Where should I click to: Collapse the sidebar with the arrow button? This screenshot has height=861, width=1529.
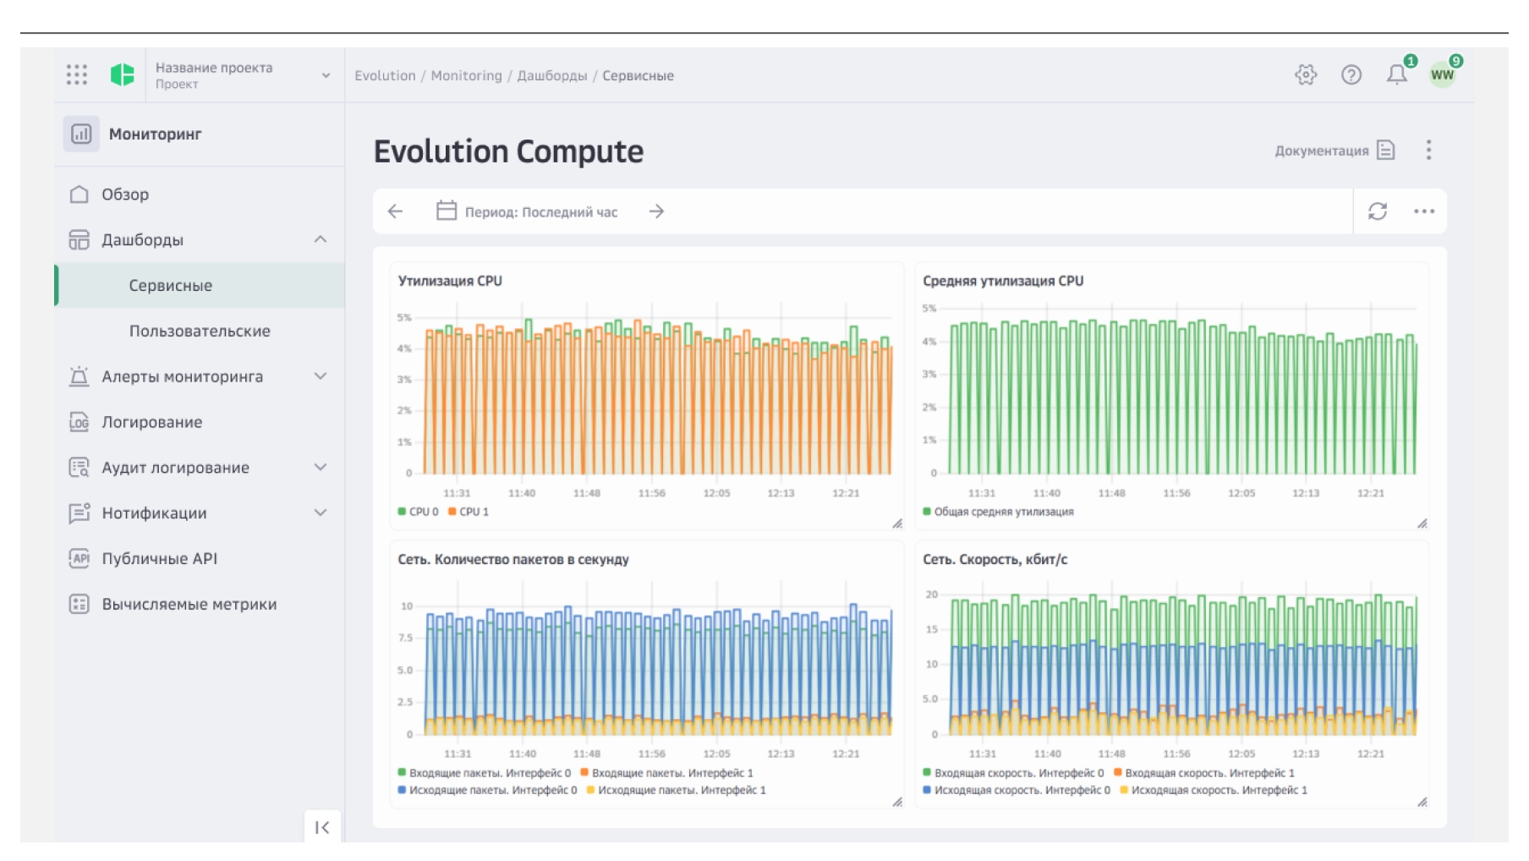click(x=322, y=827)
